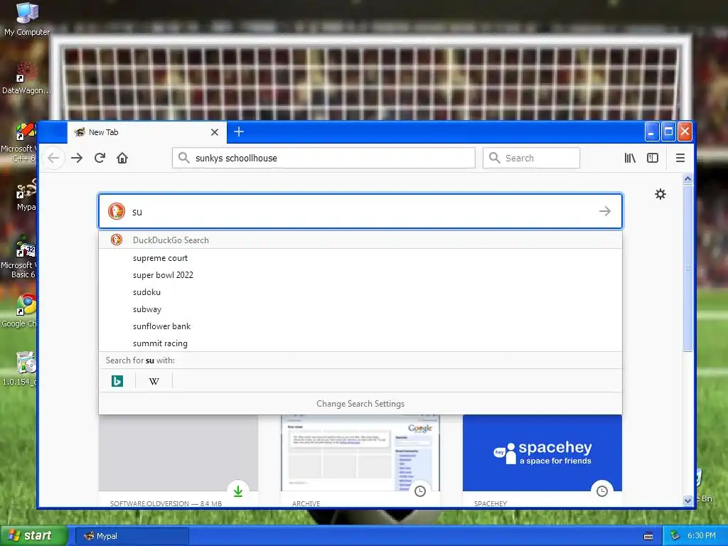
Task: Submit search with the arrow button
Action: [x=604, y=211]
